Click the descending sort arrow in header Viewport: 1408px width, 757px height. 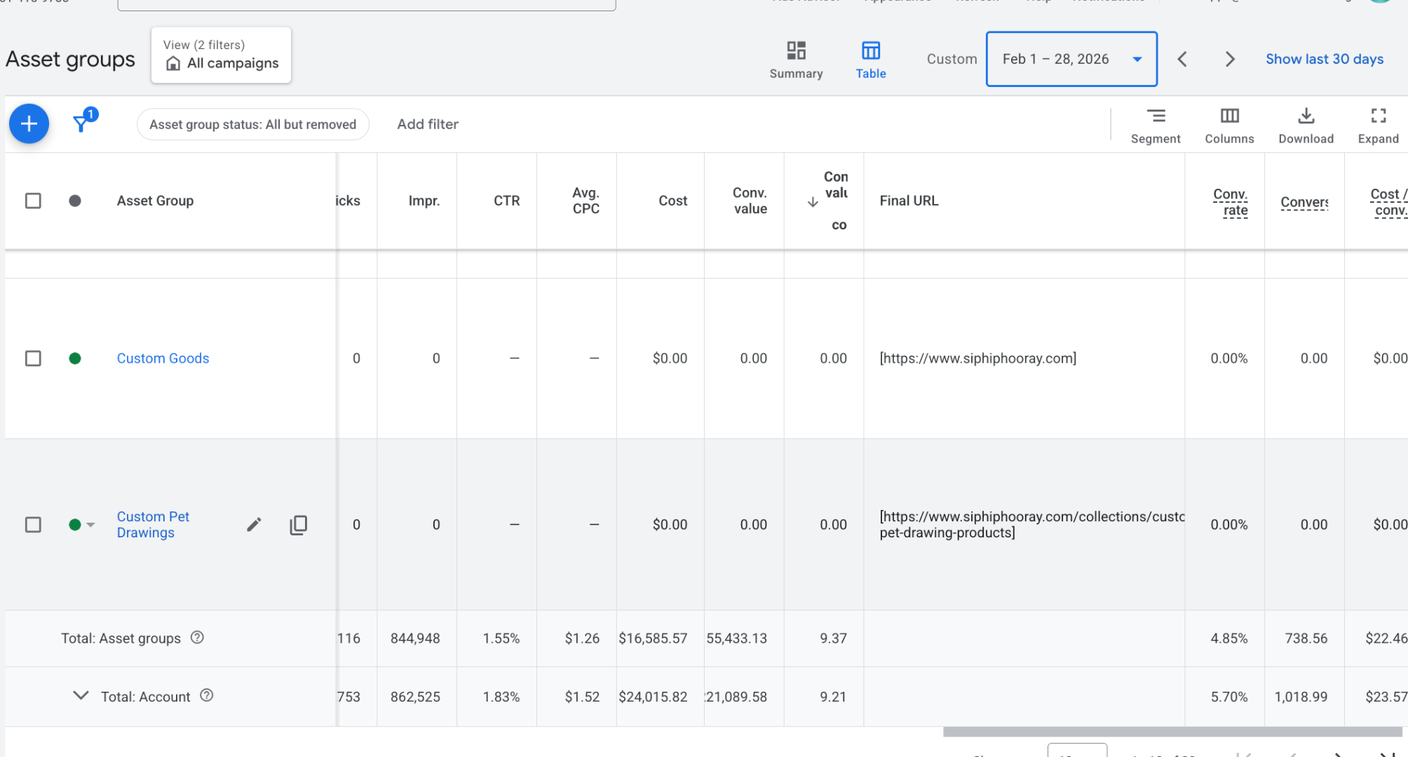pyautogui.click(x=813, y=202)
